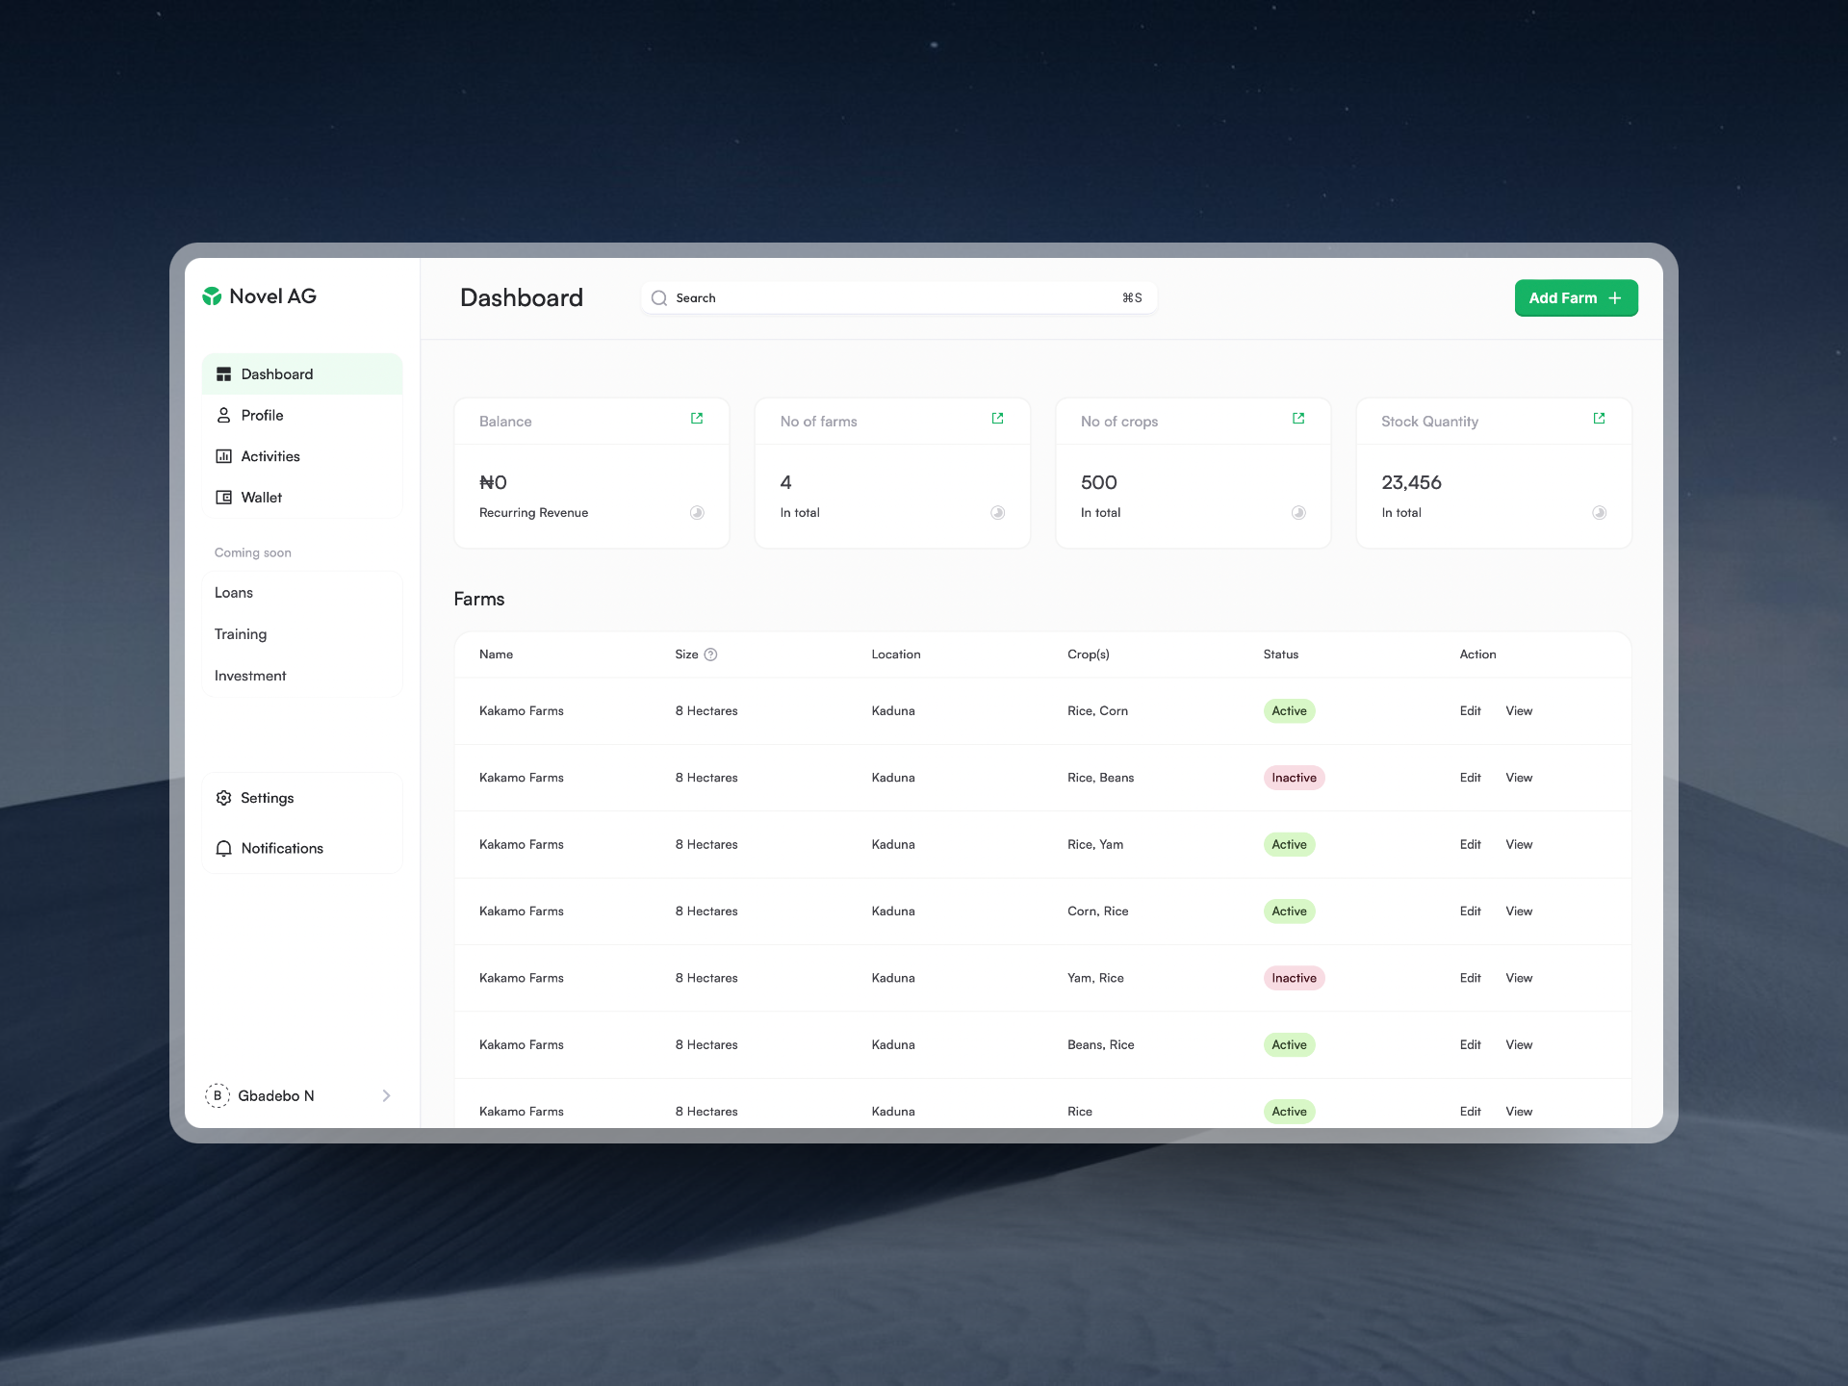The width and height of the screenshot is (1848, 1386).
Task: Click the Dashboard grid icon in sidebar
Action: [223, 374]
